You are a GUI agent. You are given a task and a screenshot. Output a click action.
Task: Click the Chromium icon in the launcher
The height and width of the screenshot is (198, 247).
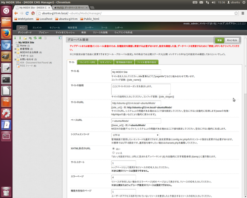point(6,45)
